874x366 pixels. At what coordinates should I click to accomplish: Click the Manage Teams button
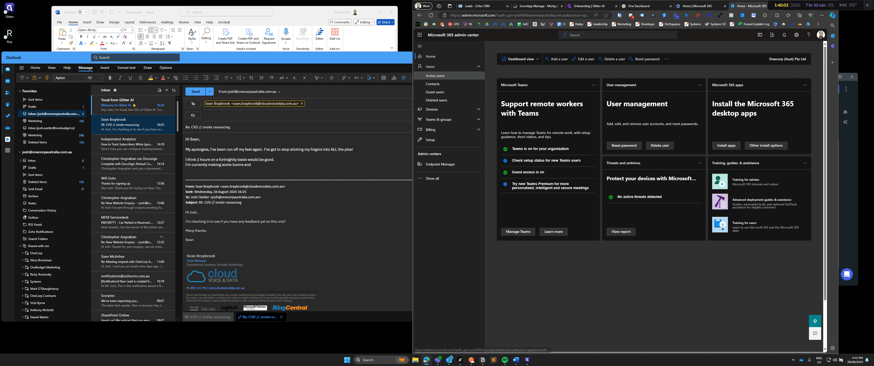tap(518, 232)
